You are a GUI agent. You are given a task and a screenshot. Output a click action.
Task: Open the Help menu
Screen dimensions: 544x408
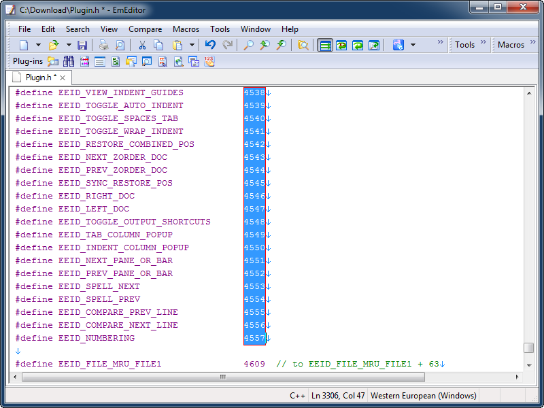pyautogui.click(x=290, y=29)
